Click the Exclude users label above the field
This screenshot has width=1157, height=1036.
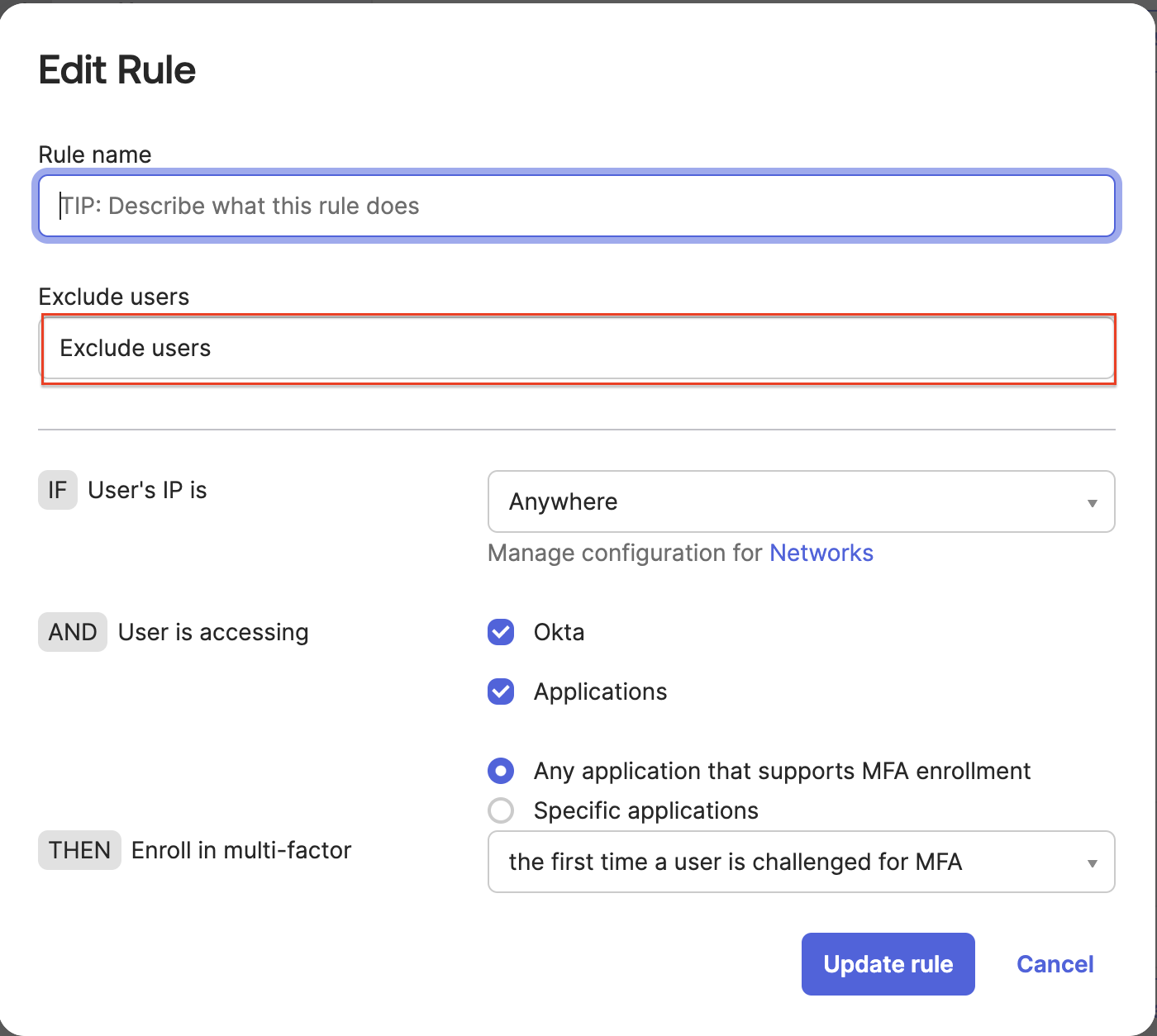114,297
